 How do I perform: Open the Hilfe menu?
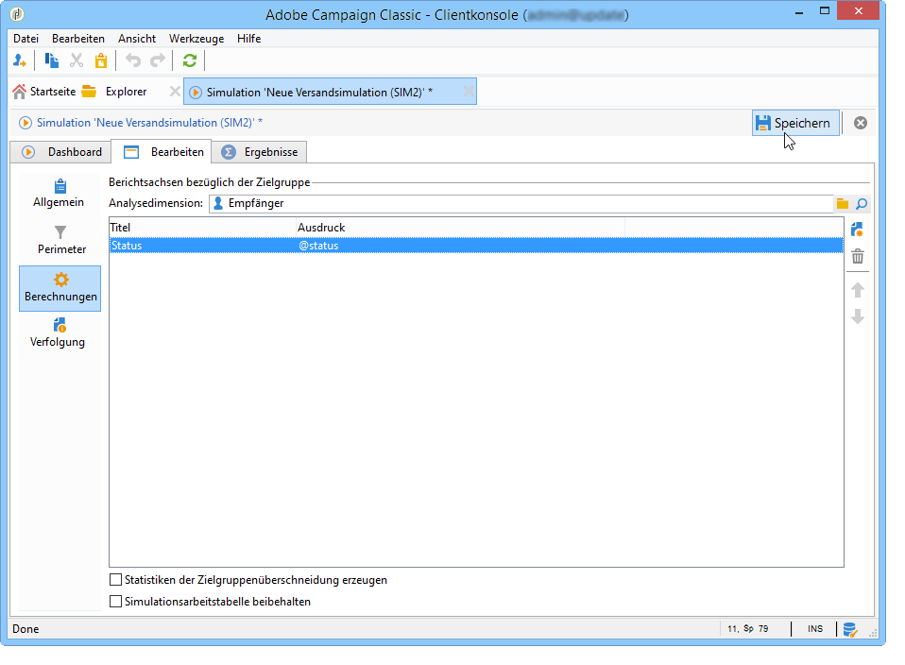(248, 39)
